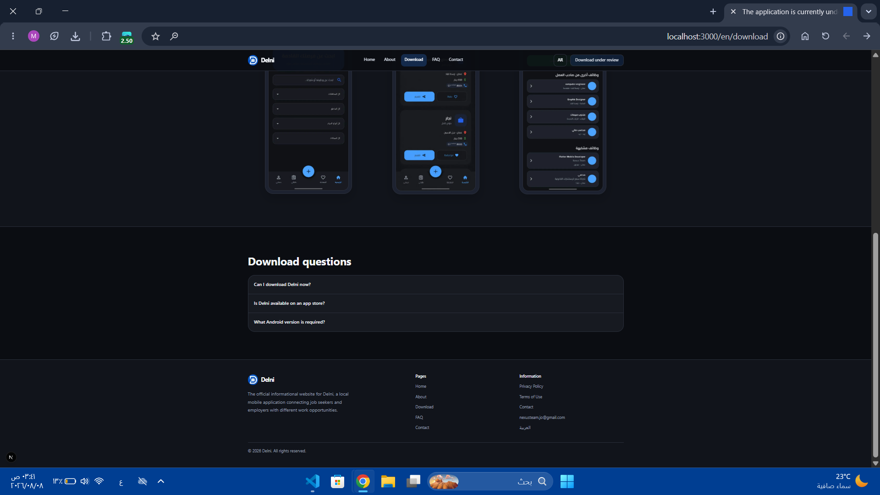Viewport: 880px width, 495px height.
Task: Open the Wi-Fi network tray icon
Action: point(99,481)
